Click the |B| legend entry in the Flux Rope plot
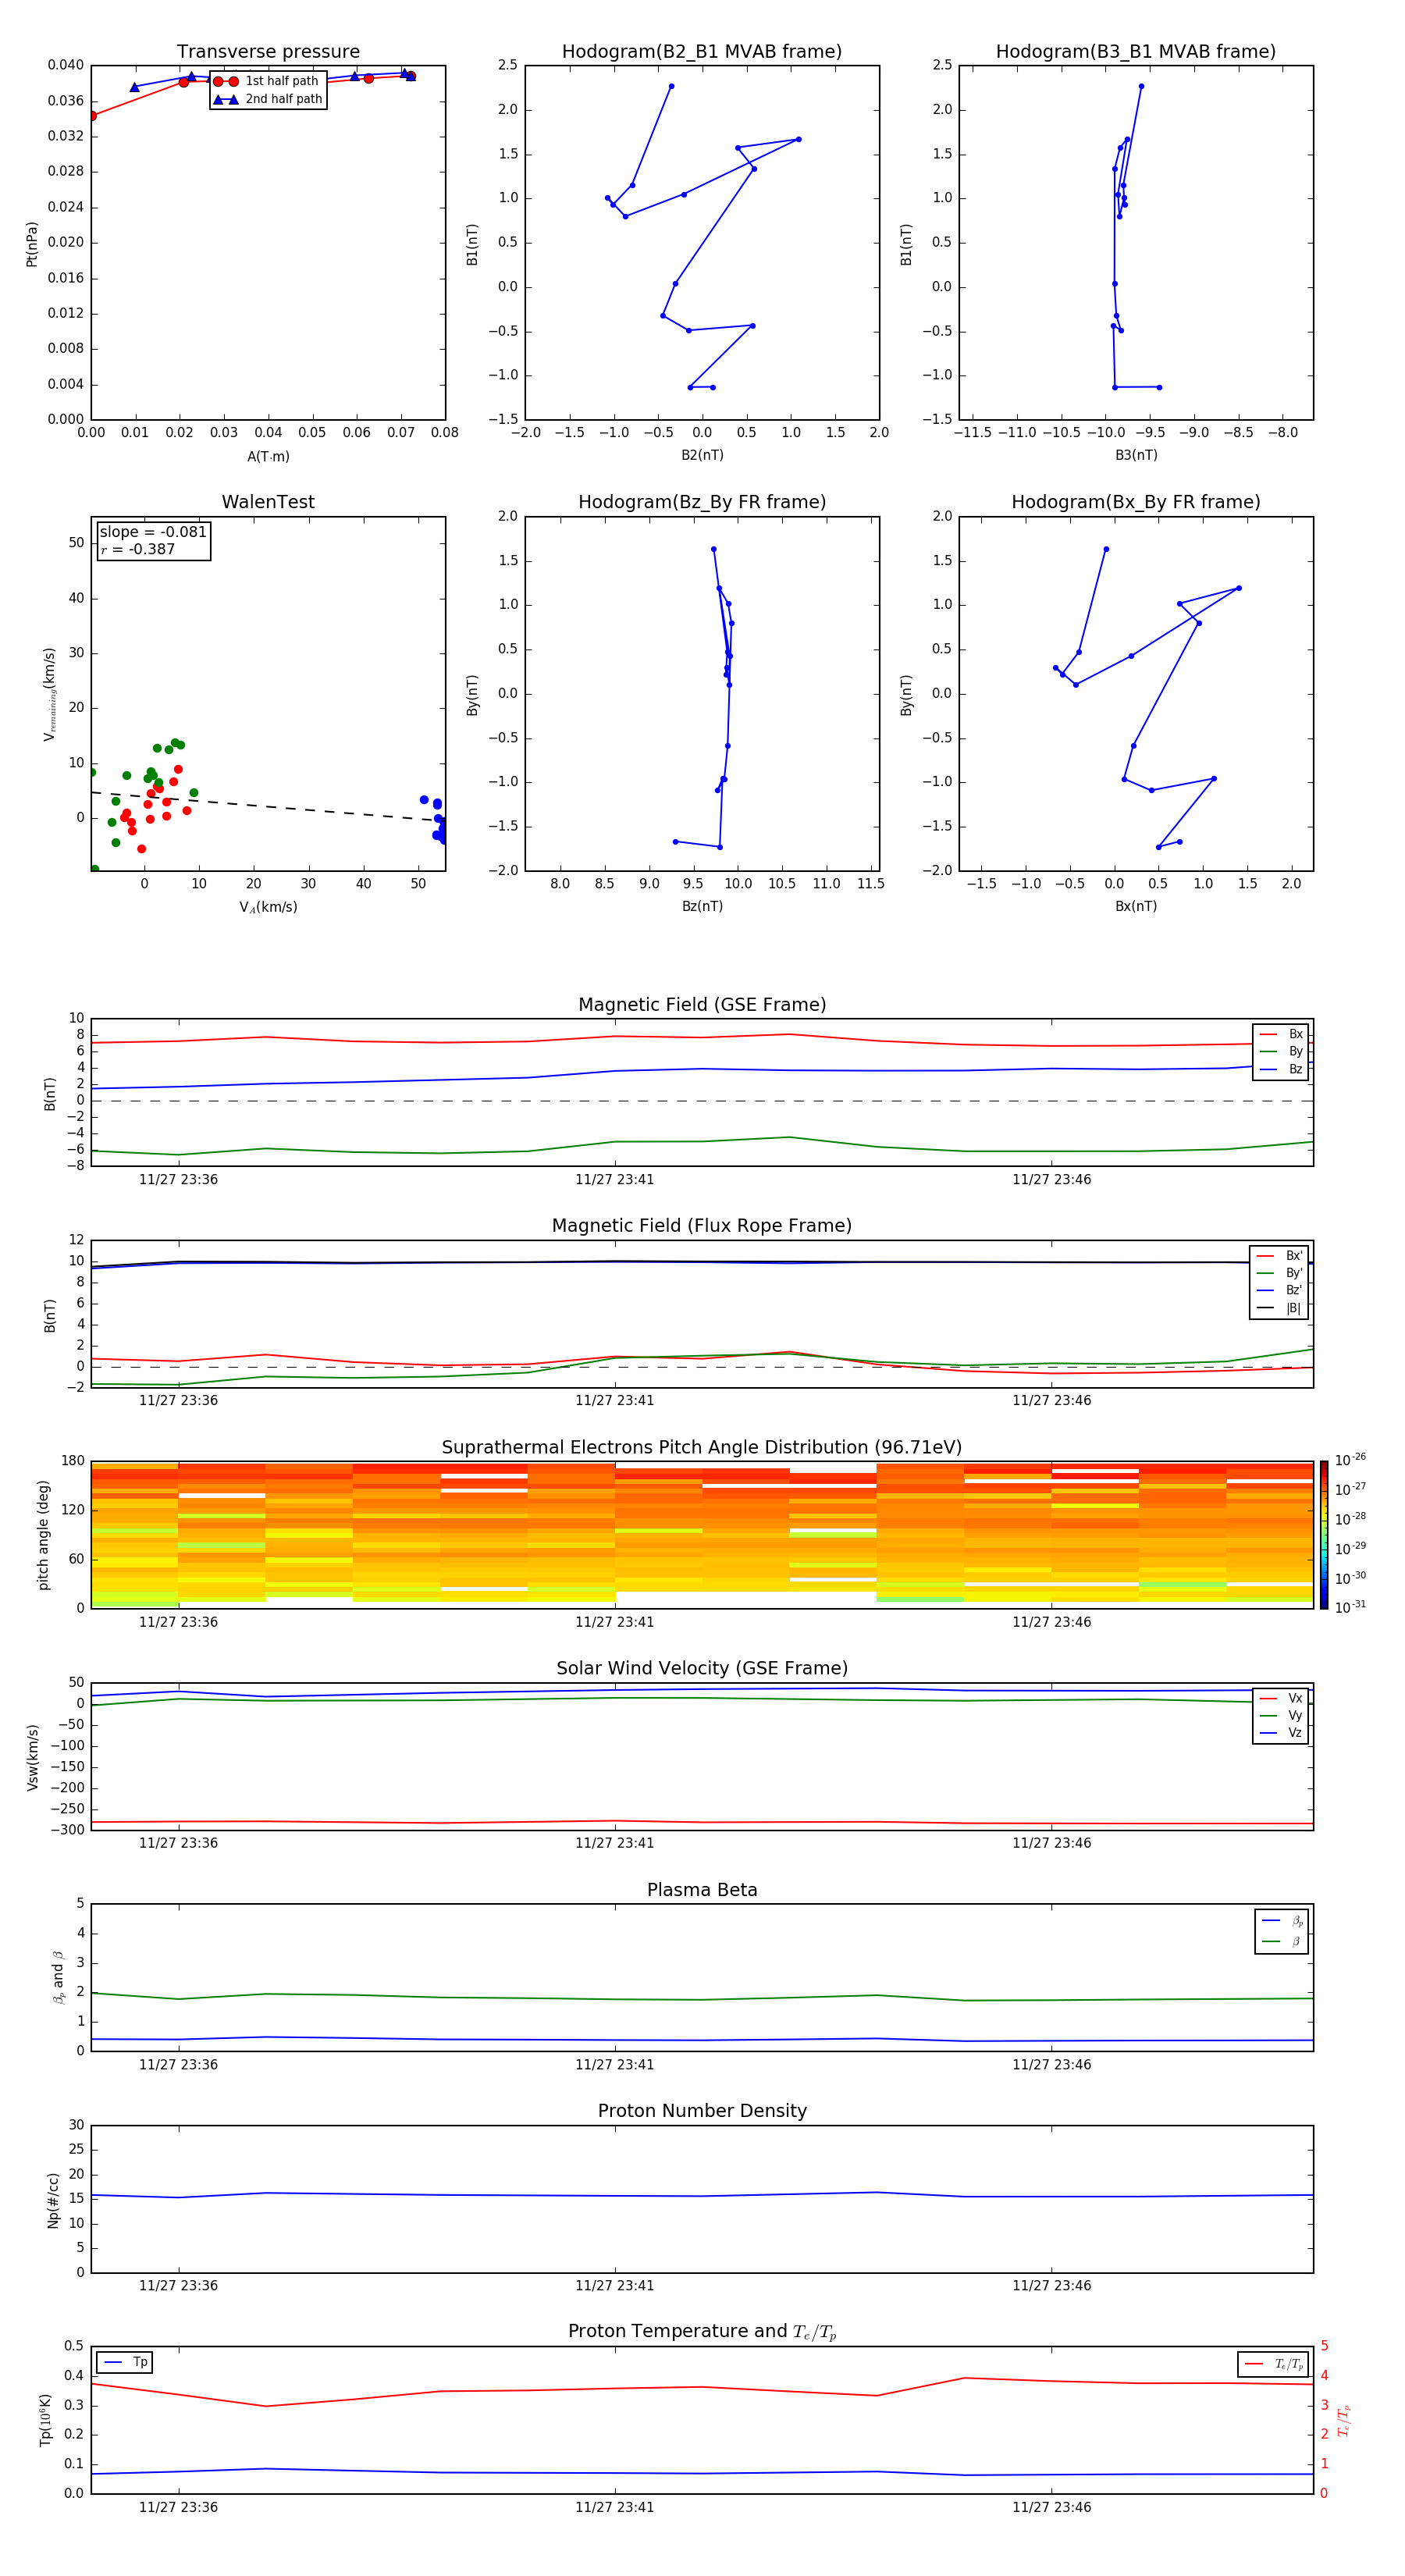Viewport: 1405px width, 2576px height. point(1280,1309)
